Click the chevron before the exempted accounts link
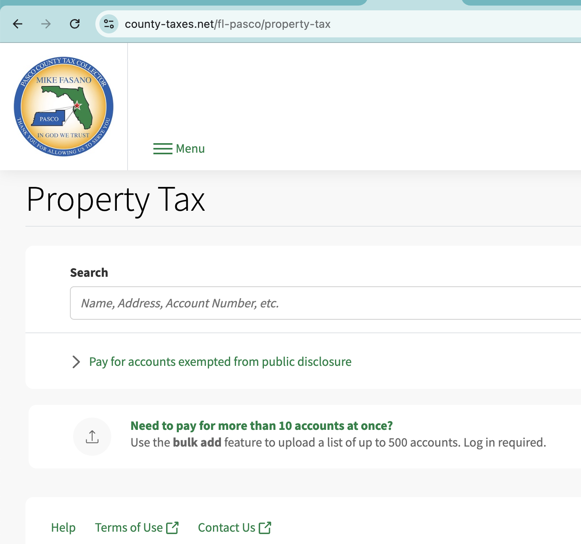The image size is (581, 544). coord(76,362)
